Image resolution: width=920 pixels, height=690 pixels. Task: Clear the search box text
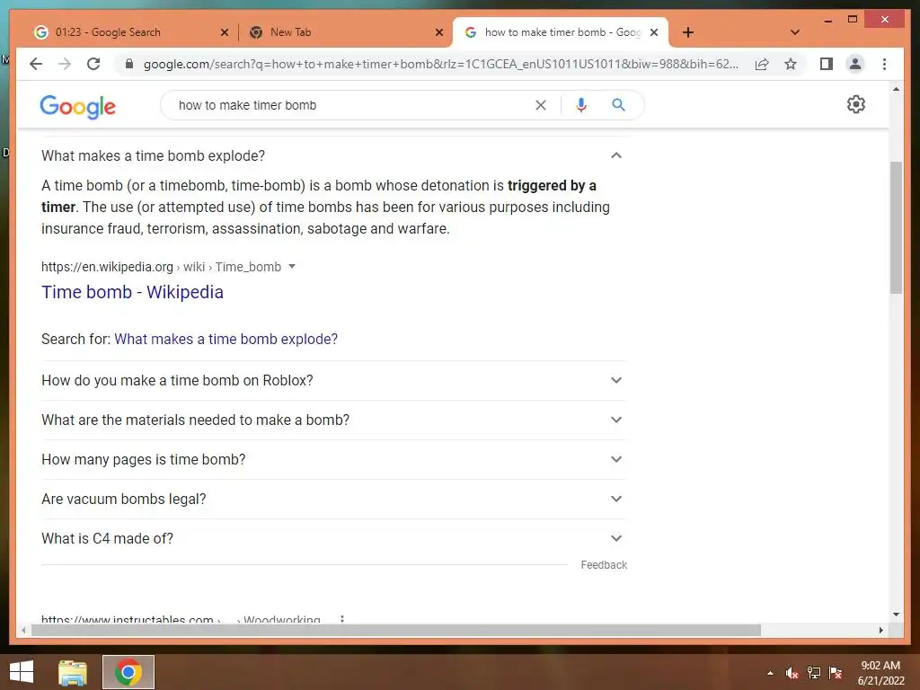(x=540, y=105)
